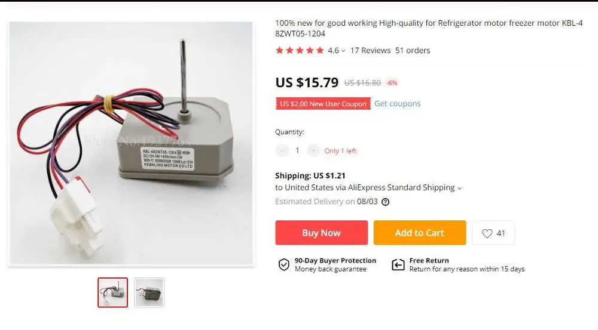
Task: Click the 51 orders text
Action: [x=413, y=50]
